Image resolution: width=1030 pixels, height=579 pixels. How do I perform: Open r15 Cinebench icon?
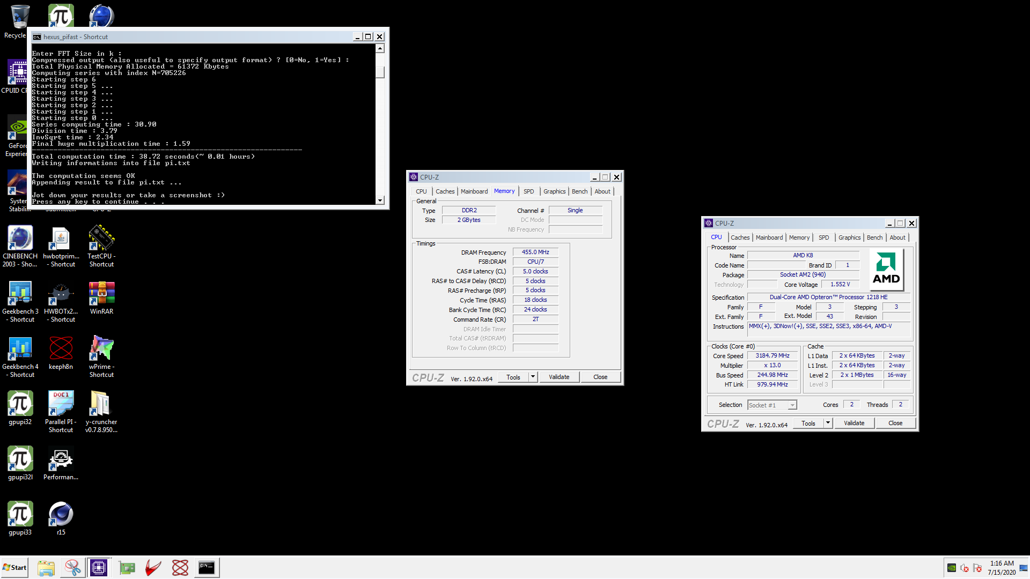point(61,518)
